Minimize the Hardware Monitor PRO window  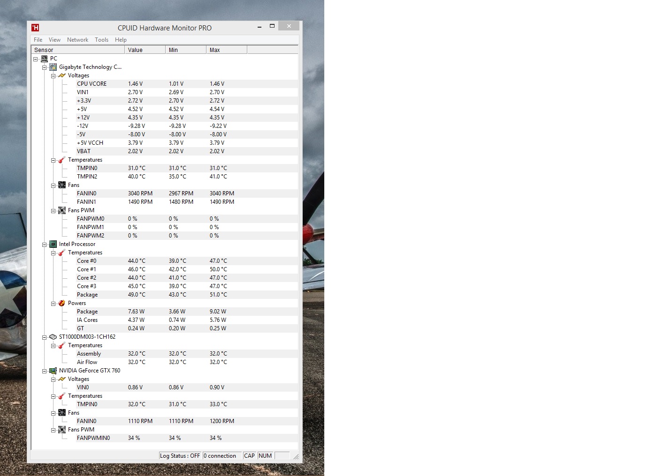click(x=259, y=27)
